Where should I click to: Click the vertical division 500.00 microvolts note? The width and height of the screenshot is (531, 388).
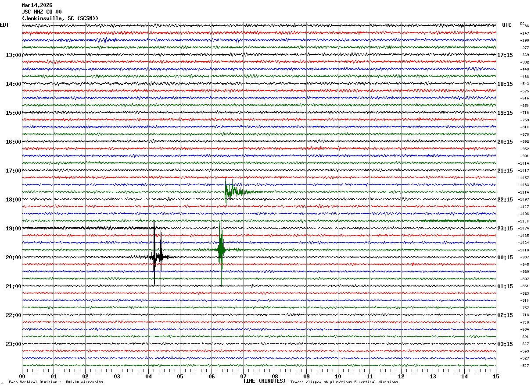(56, 382)
